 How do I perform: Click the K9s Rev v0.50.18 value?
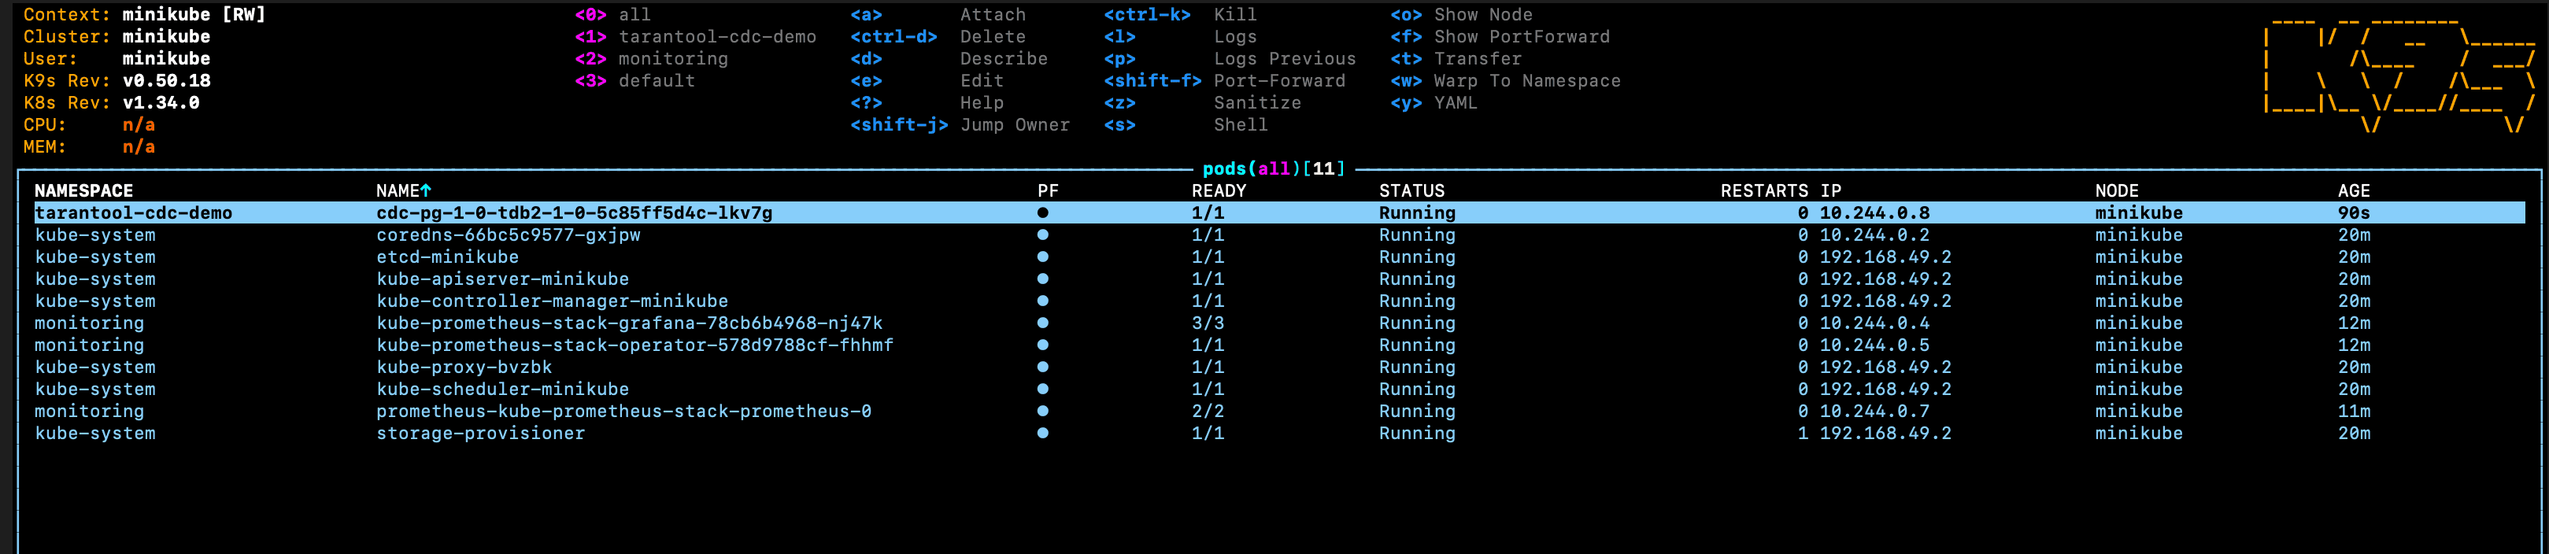coord(165,81)
